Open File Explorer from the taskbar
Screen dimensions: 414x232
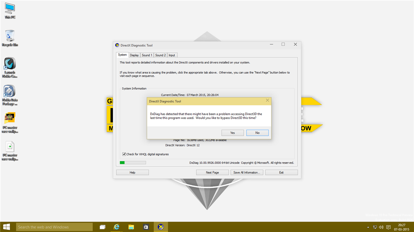[x=131, y=227]
